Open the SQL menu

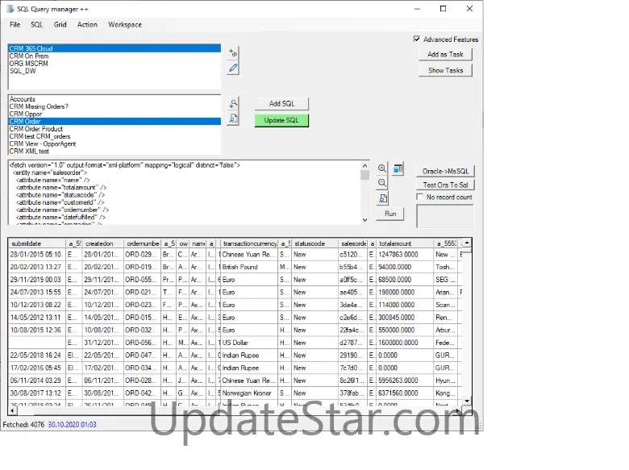[36, 24]
